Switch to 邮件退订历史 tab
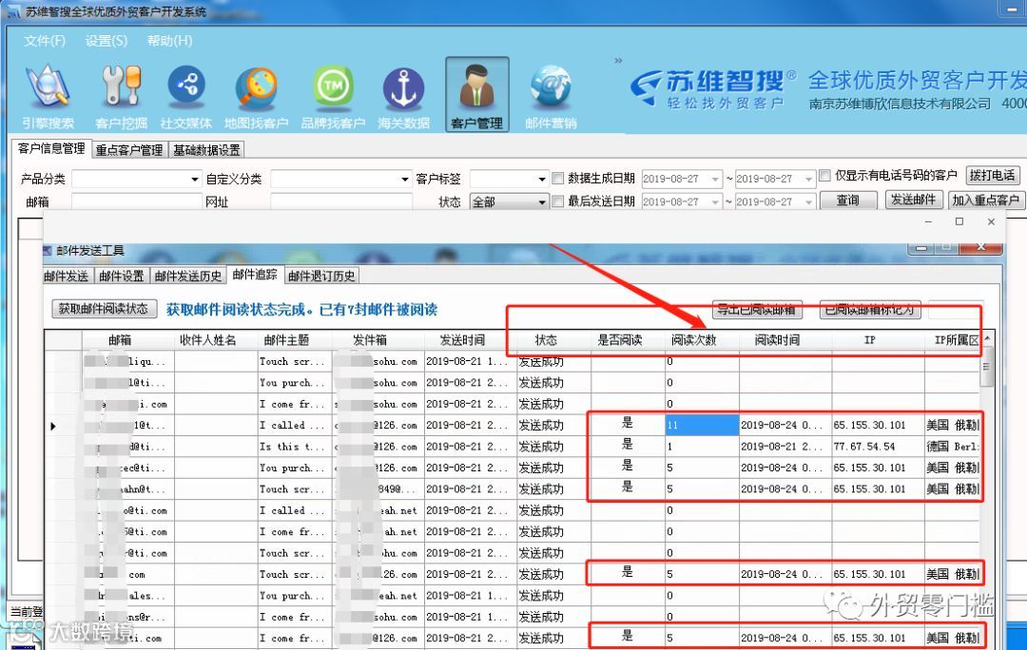Screen dimensions: 1027x650 point(321,277)
